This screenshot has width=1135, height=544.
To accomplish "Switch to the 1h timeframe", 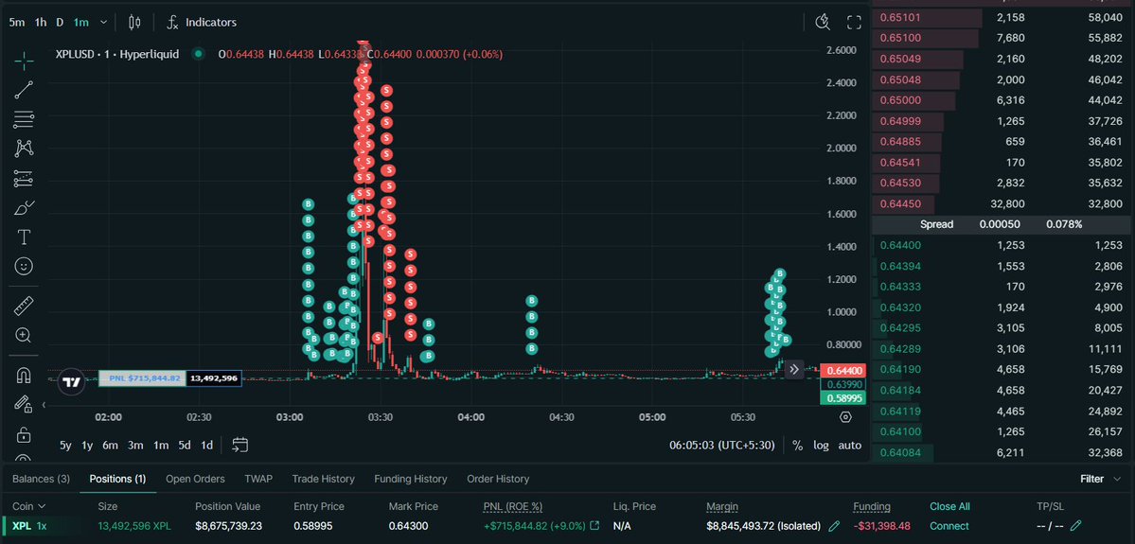I will (x=41, y=23).
